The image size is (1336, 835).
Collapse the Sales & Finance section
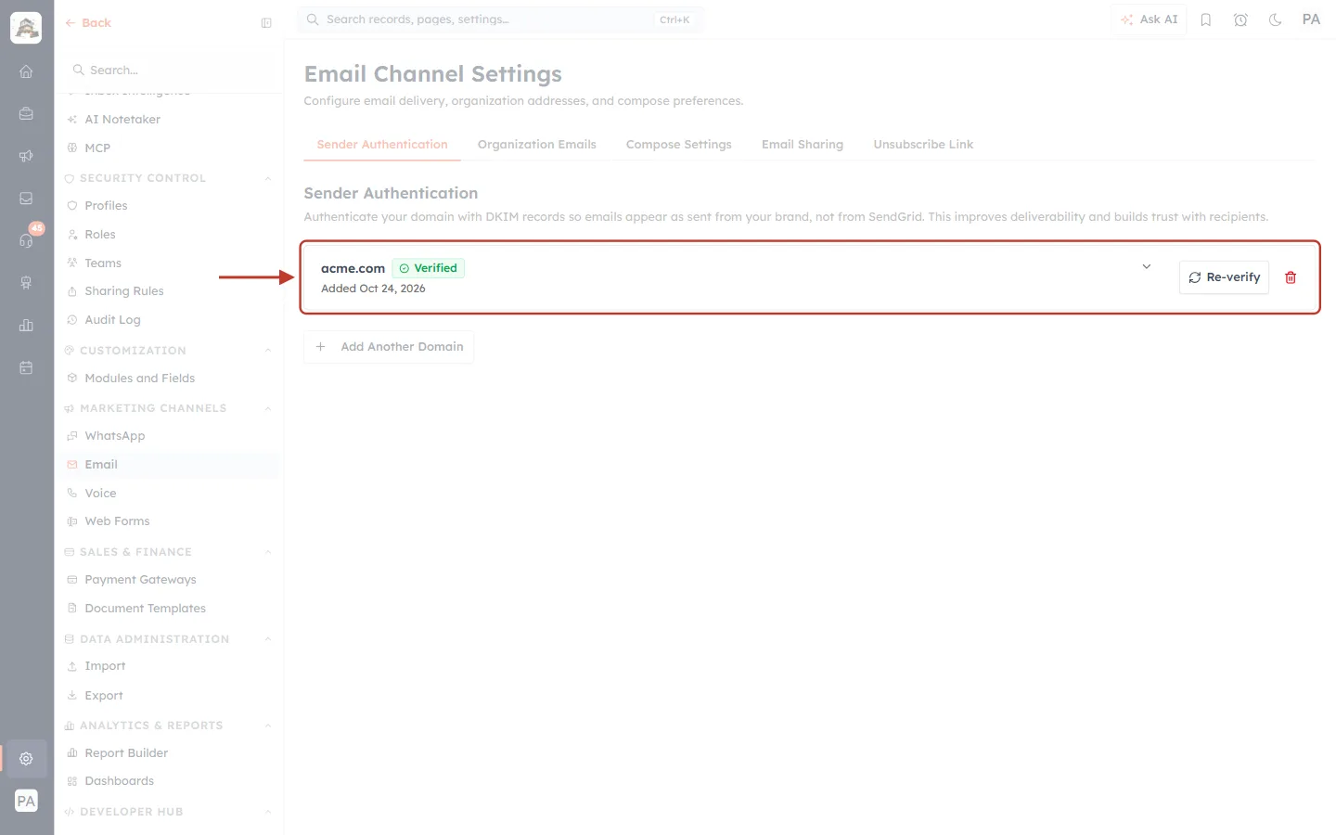pyautogui.click(x=268, y=552)
